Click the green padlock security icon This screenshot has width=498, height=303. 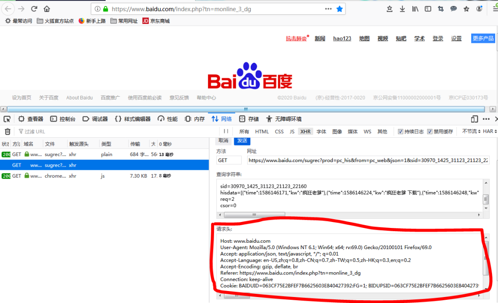click(x=106, y=9)
